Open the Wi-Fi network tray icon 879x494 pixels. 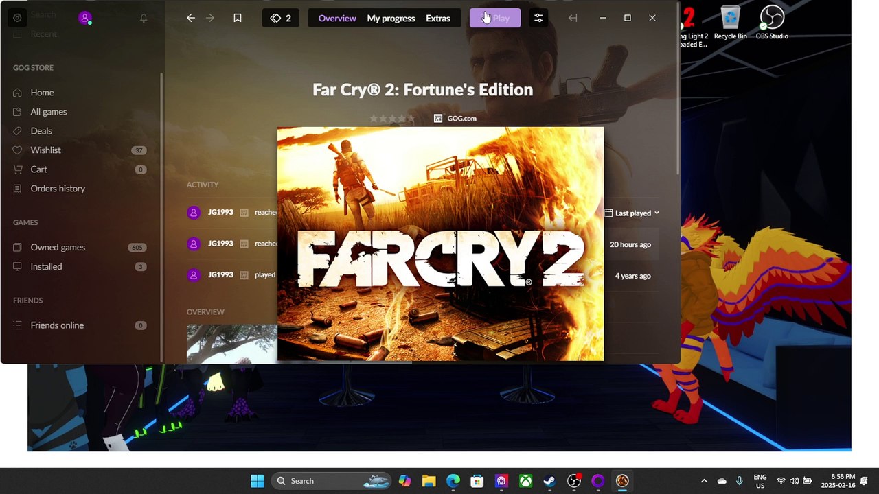click(781, 481)
